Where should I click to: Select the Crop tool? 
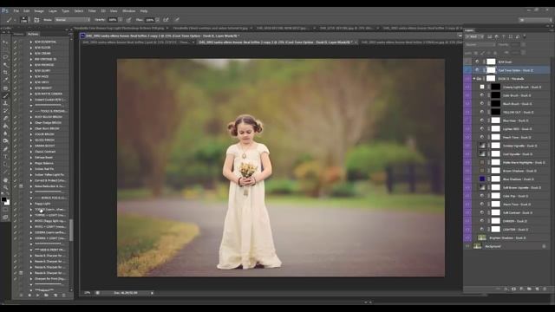click(x=5, y=73)
